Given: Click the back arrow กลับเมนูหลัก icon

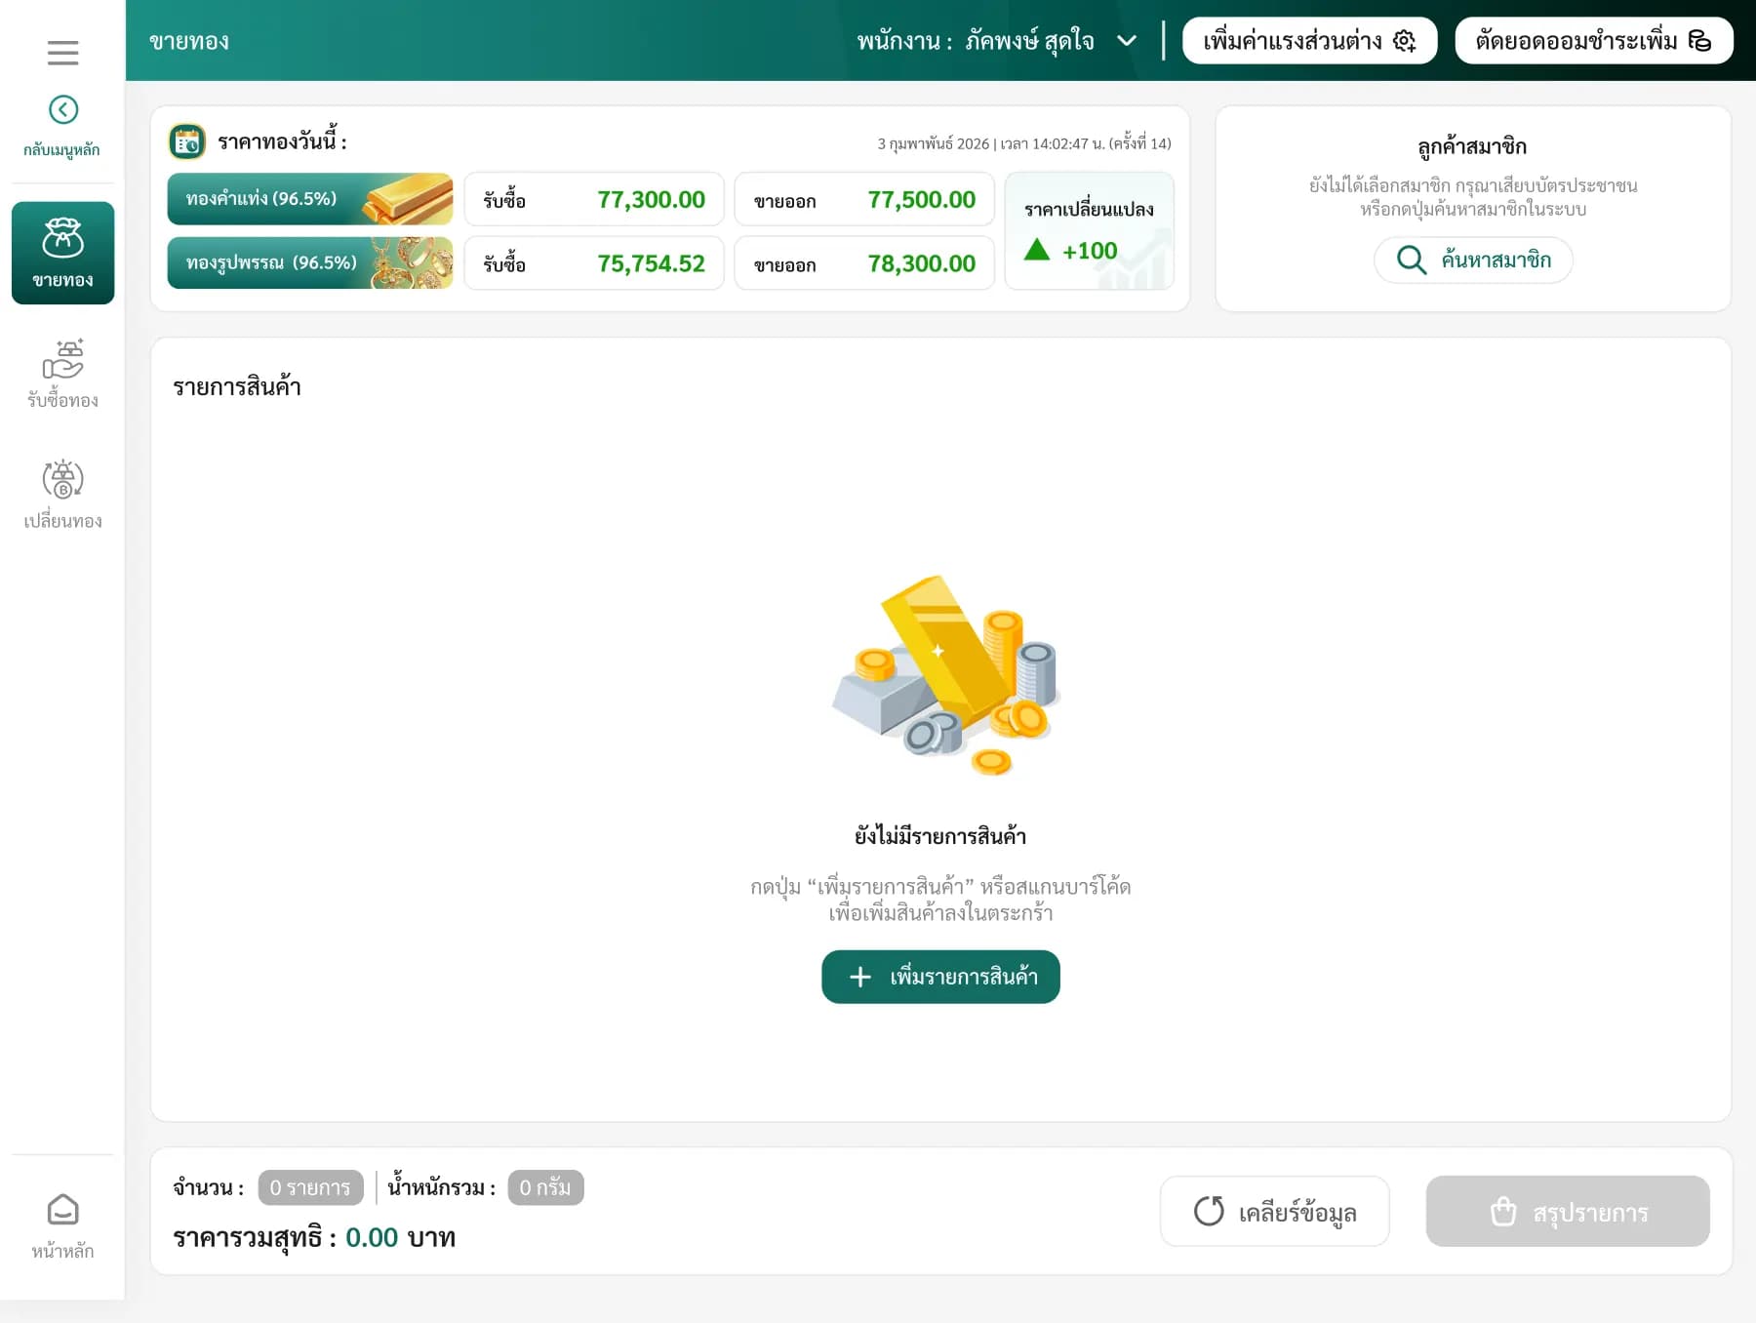Looking at the screenshot, I should (x=63, y=109).
